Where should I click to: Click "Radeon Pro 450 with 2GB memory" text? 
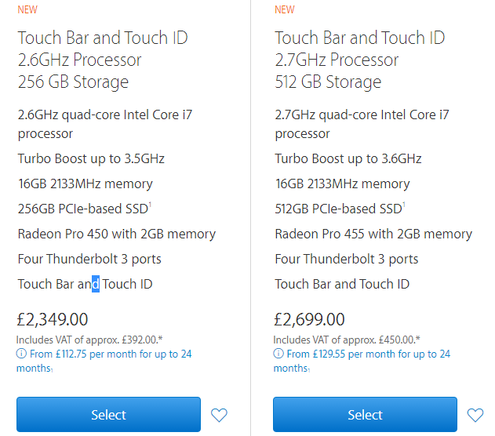[117, 234]
